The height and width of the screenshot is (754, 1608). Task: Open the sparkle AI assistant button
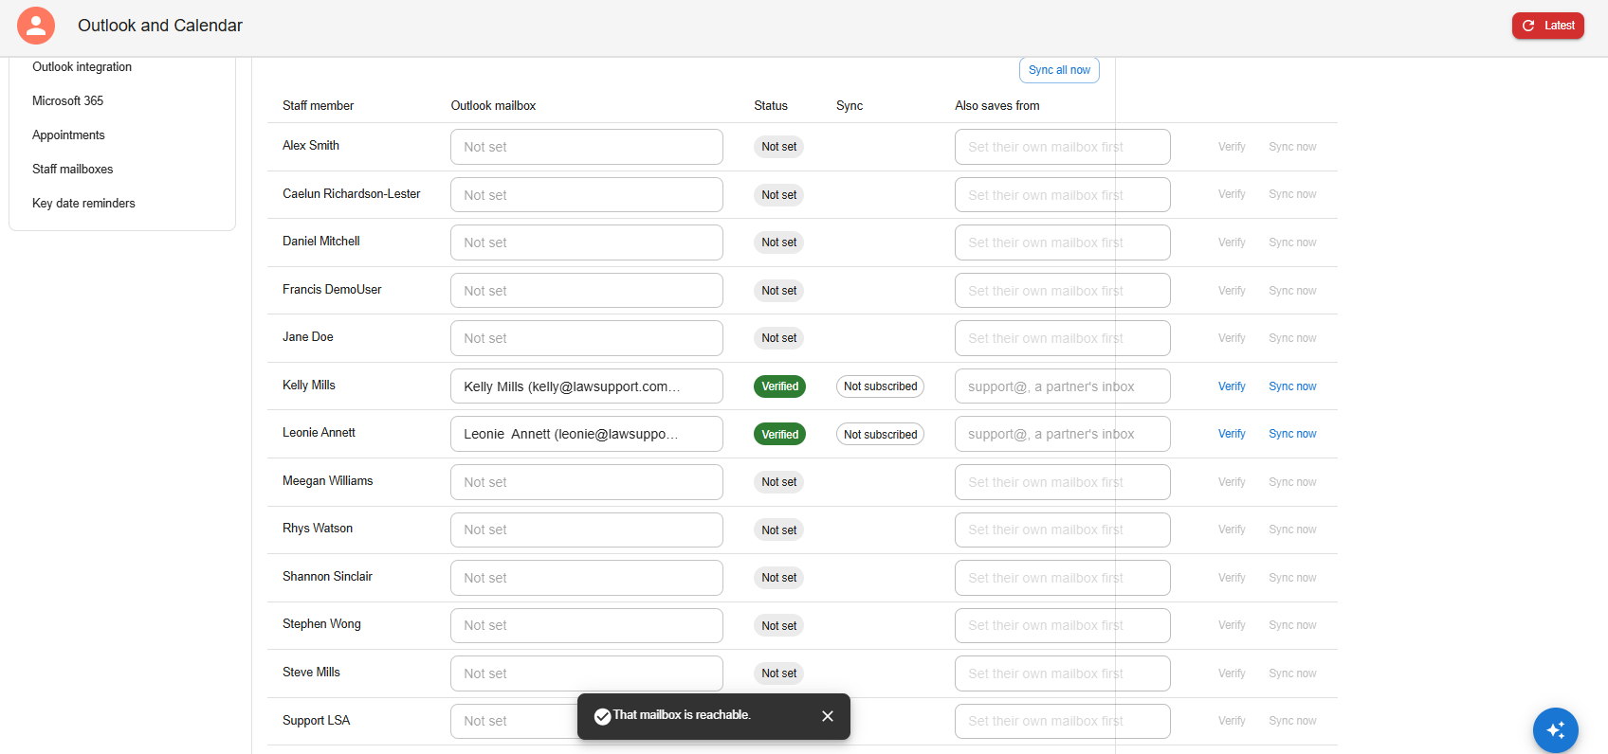point(1555,730)
